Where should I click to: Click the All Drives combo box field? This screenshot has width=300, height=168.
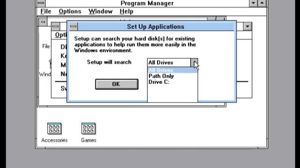[169, 63]
